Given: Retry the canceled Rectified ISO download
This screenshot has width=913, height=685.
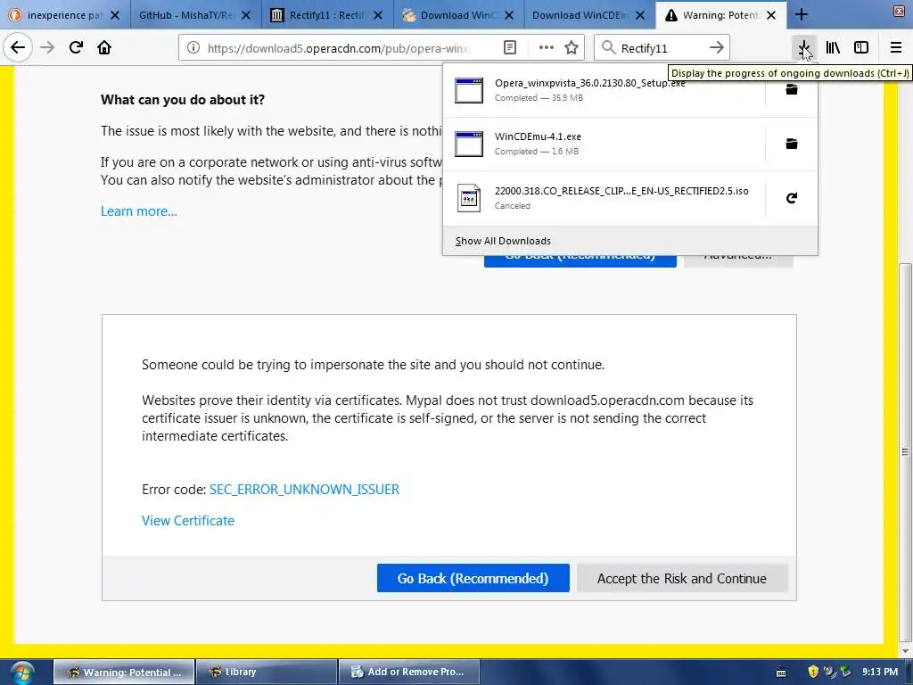Looking at the screenshot, I should (x=792, y=198).
